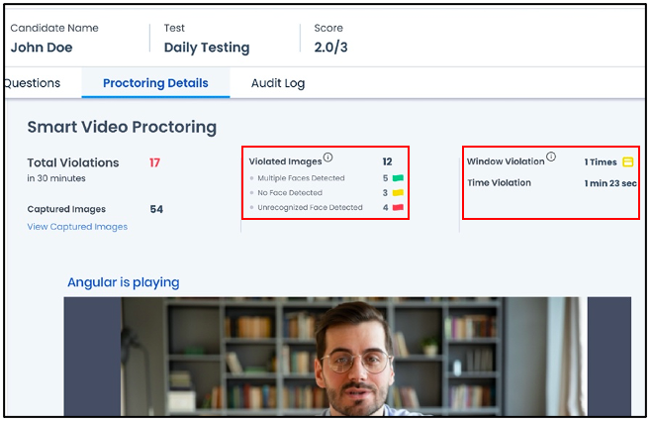The height and width of the screenshot is (422, 652).
Task: Click Total Violations count 17
Action: coord(154,162)
